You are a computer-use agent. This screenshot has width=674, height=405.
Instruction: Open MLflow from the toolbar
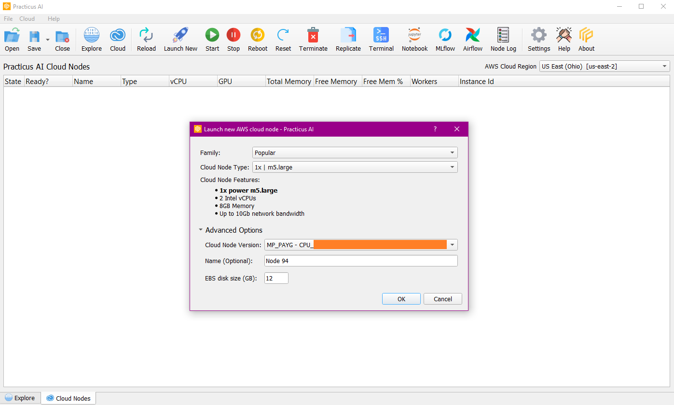[445, 36]
